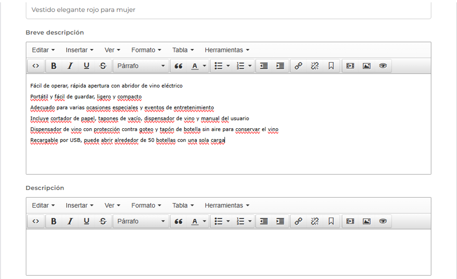Open Editar menu in Descripción editor
The image size is (457, 279).
[43, 206]
